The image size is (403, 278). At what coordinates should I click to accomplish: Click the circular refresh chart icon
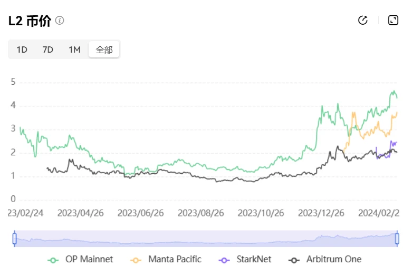coord(362,21)
